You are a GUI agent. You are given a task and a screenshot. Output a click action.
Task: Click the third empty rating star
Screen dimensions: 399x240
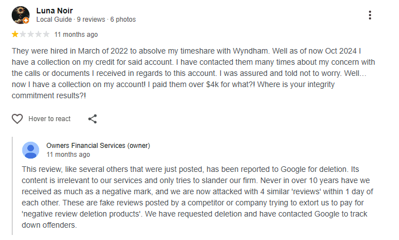(x=30, y=34)
